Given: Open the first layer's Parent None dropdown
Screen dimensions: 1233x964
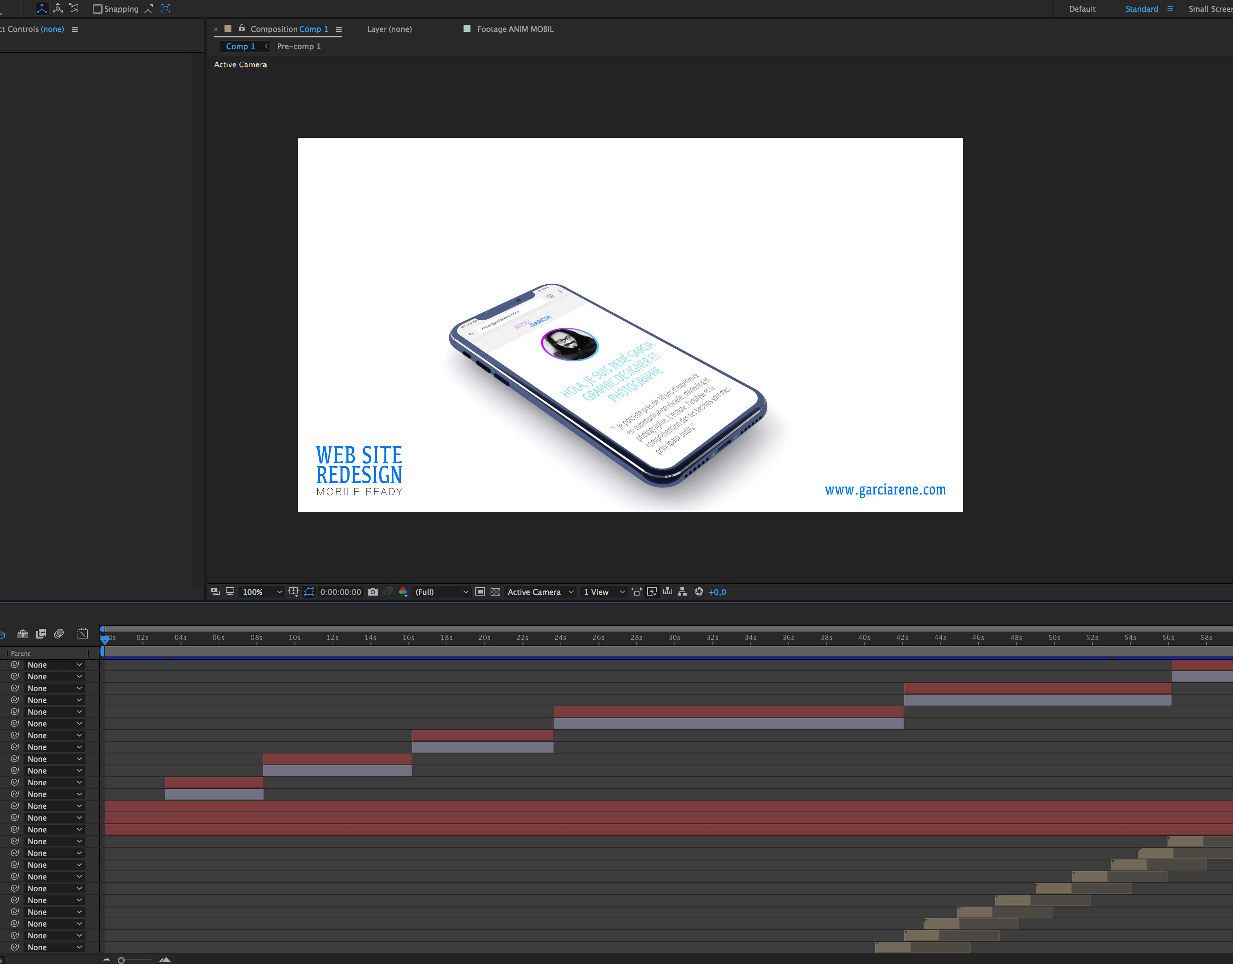Looking at the screenshot, I should point(55,665).
